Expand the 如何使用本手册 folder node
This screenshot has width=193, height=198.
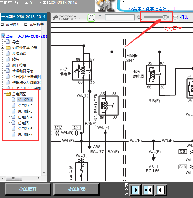tap(2, 47)
